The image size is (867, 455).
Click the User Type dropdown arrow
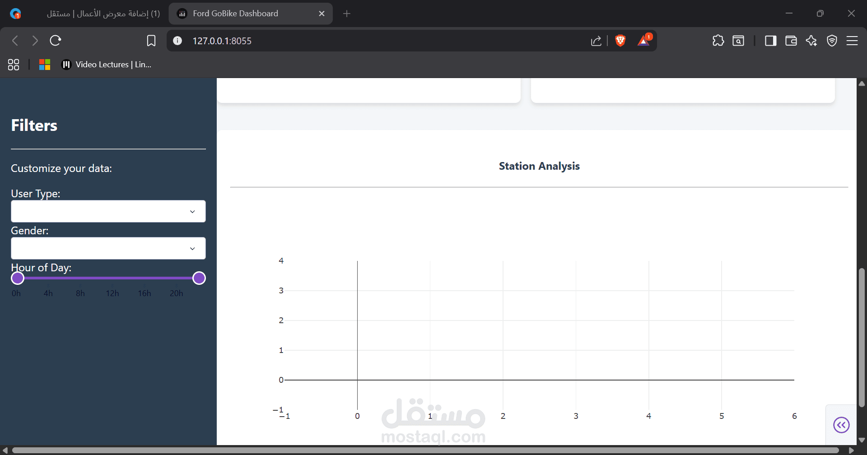click(x=192, y=212)
